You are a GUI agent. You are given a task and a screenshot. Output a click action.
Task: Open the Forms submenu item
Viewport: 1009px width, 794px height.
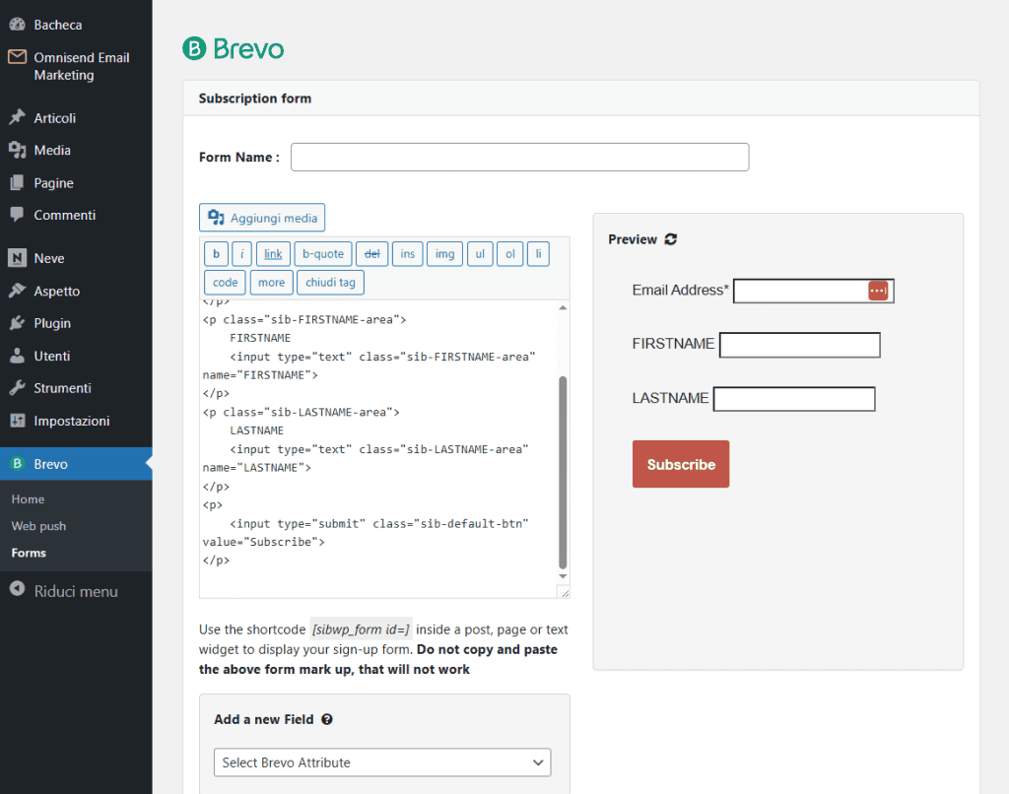tap(29, 553)
